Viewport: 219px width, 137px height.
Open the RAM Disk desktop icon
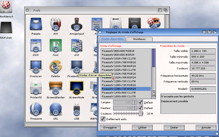(6, 28)
